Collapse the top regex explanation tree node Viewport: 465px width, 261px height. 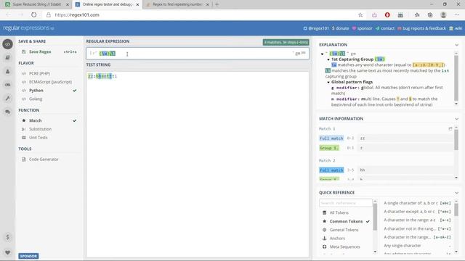pos(323,54)
